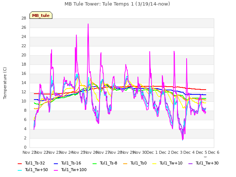Click the highest magenta peak near Nov 26
This screenshot has height=177, width=236.
tap(88, 24)
